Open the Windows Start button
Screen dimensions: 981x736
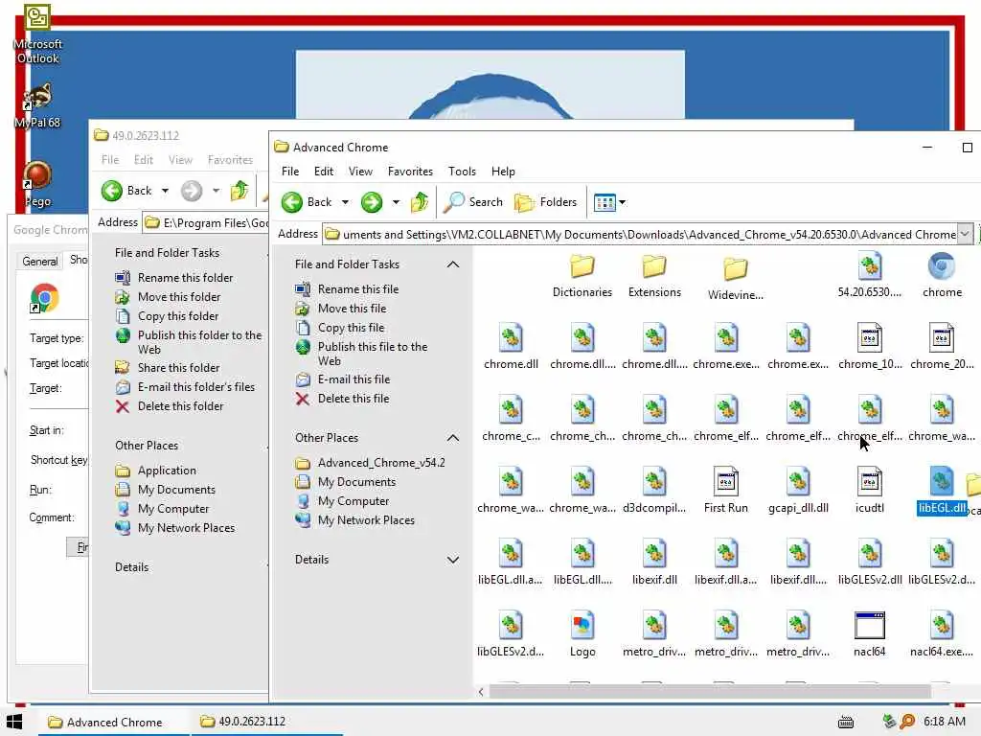pyautogui.click(x=13, y=722)
